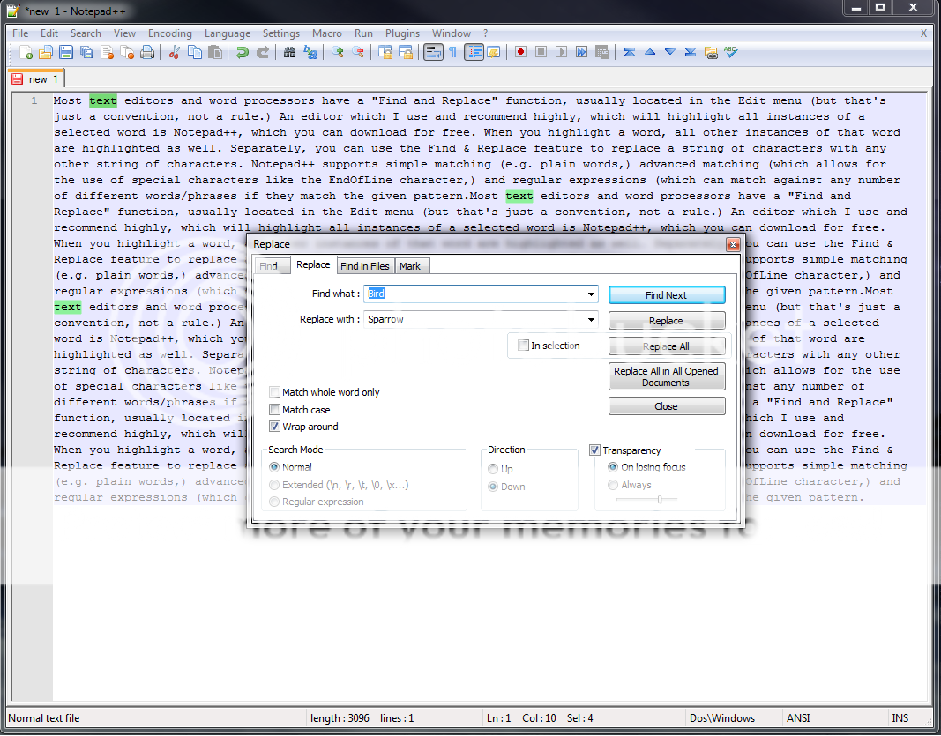Click the Find Next button
This screenshot has height=736, width=941.
point(667,295)
